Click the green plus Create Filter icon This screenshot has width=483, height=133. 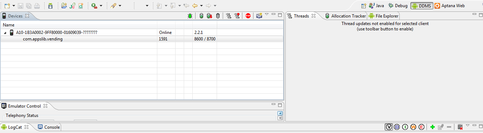click(432, 127)
